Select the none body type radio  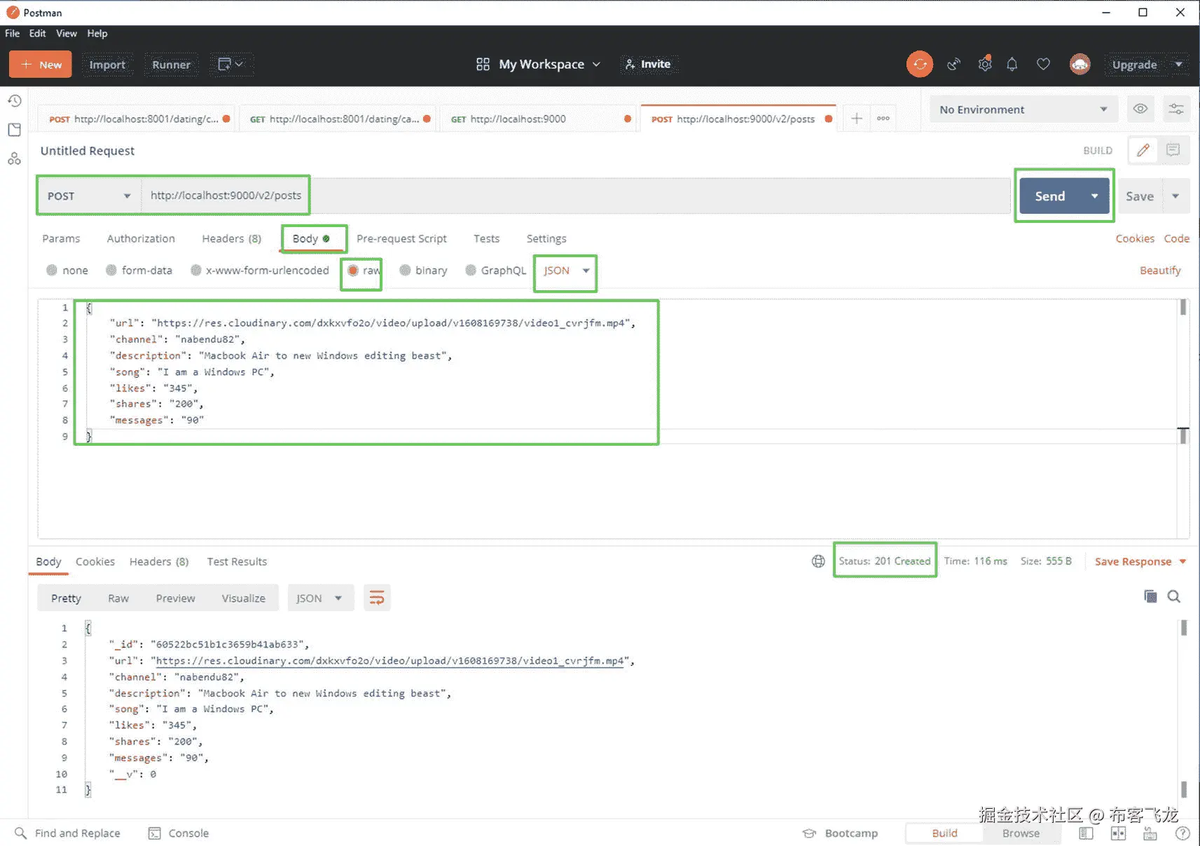click(x=52, y=271)
